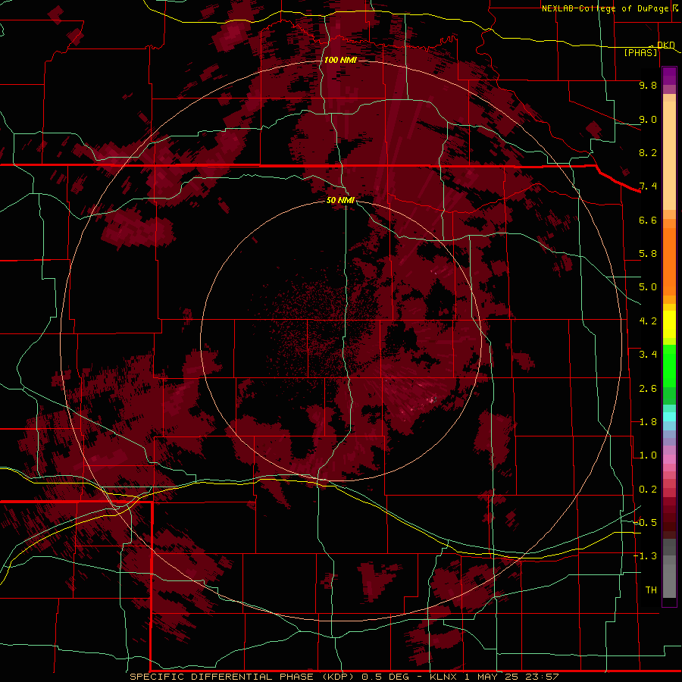Click the 50 NMI range ring label

point(340,200)
